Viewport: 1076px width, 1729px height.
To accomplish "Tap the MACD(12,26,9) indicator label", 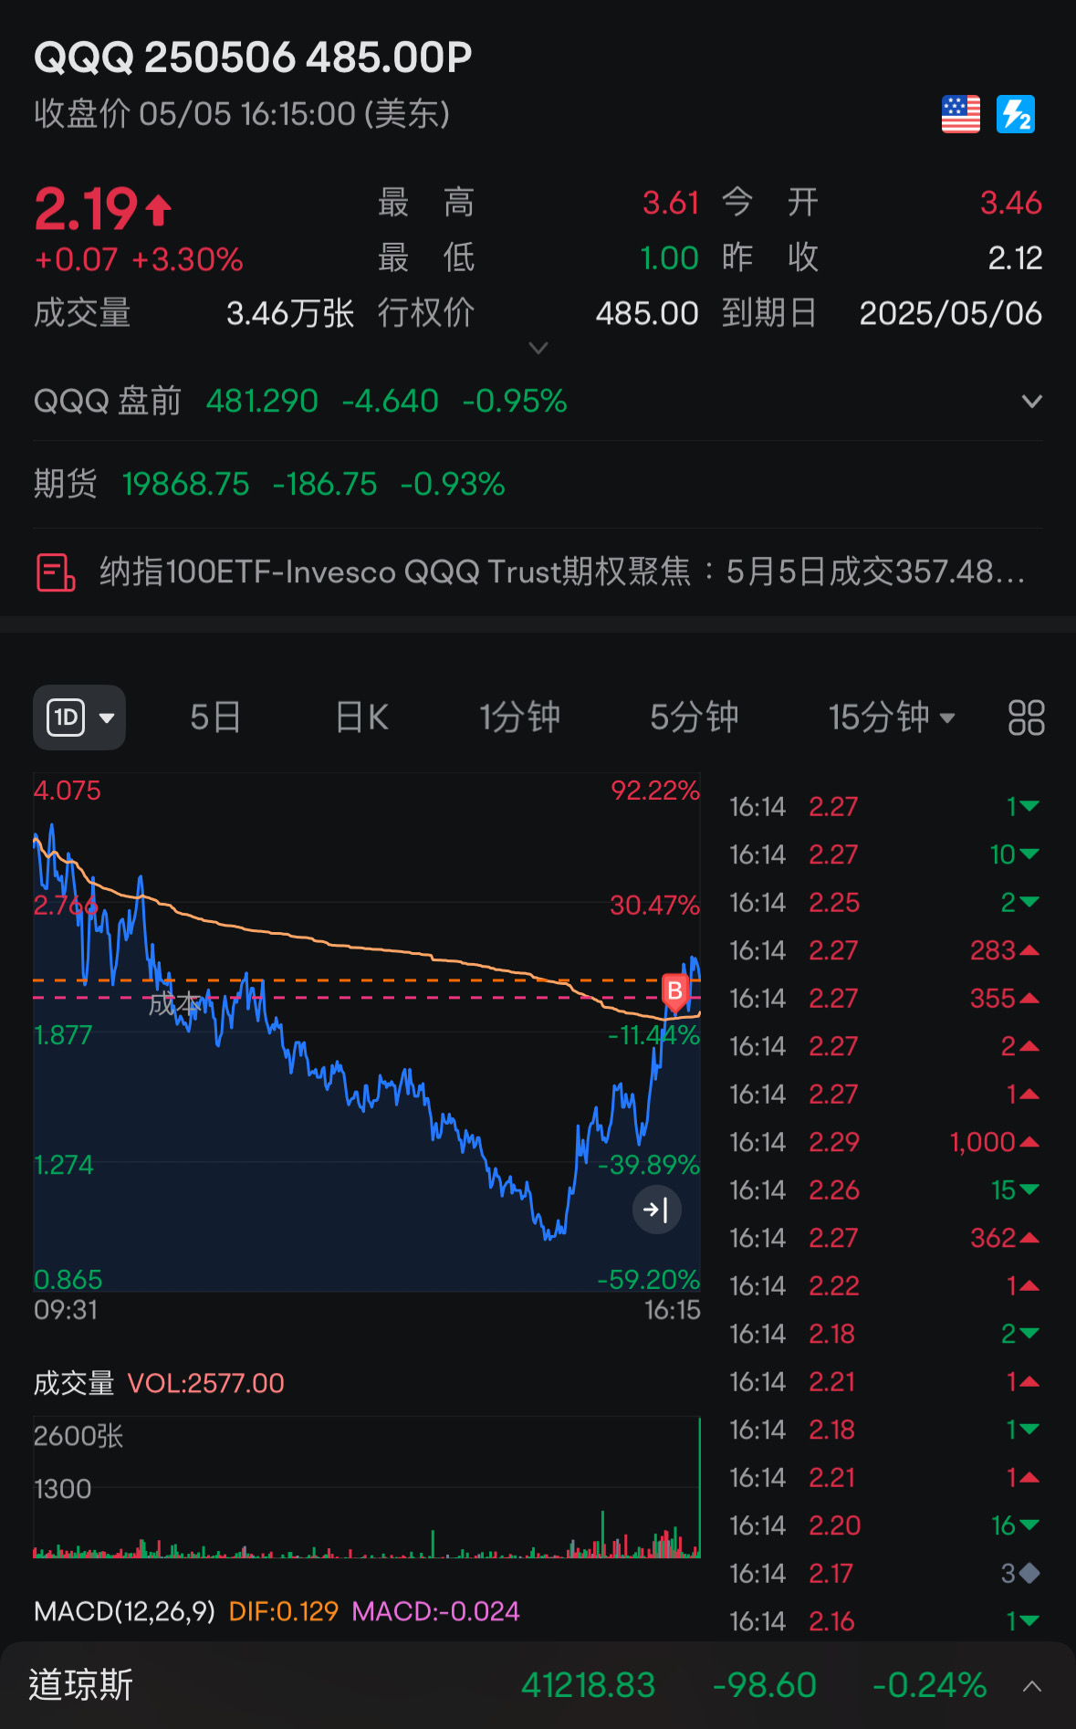I will click(x=124, y=1611).
